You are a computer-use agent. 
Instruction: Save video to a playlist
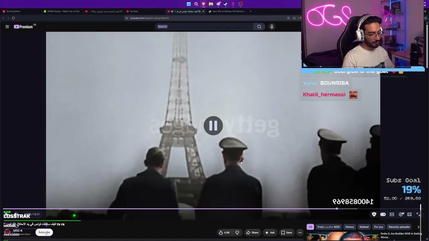tap(287, 233)
